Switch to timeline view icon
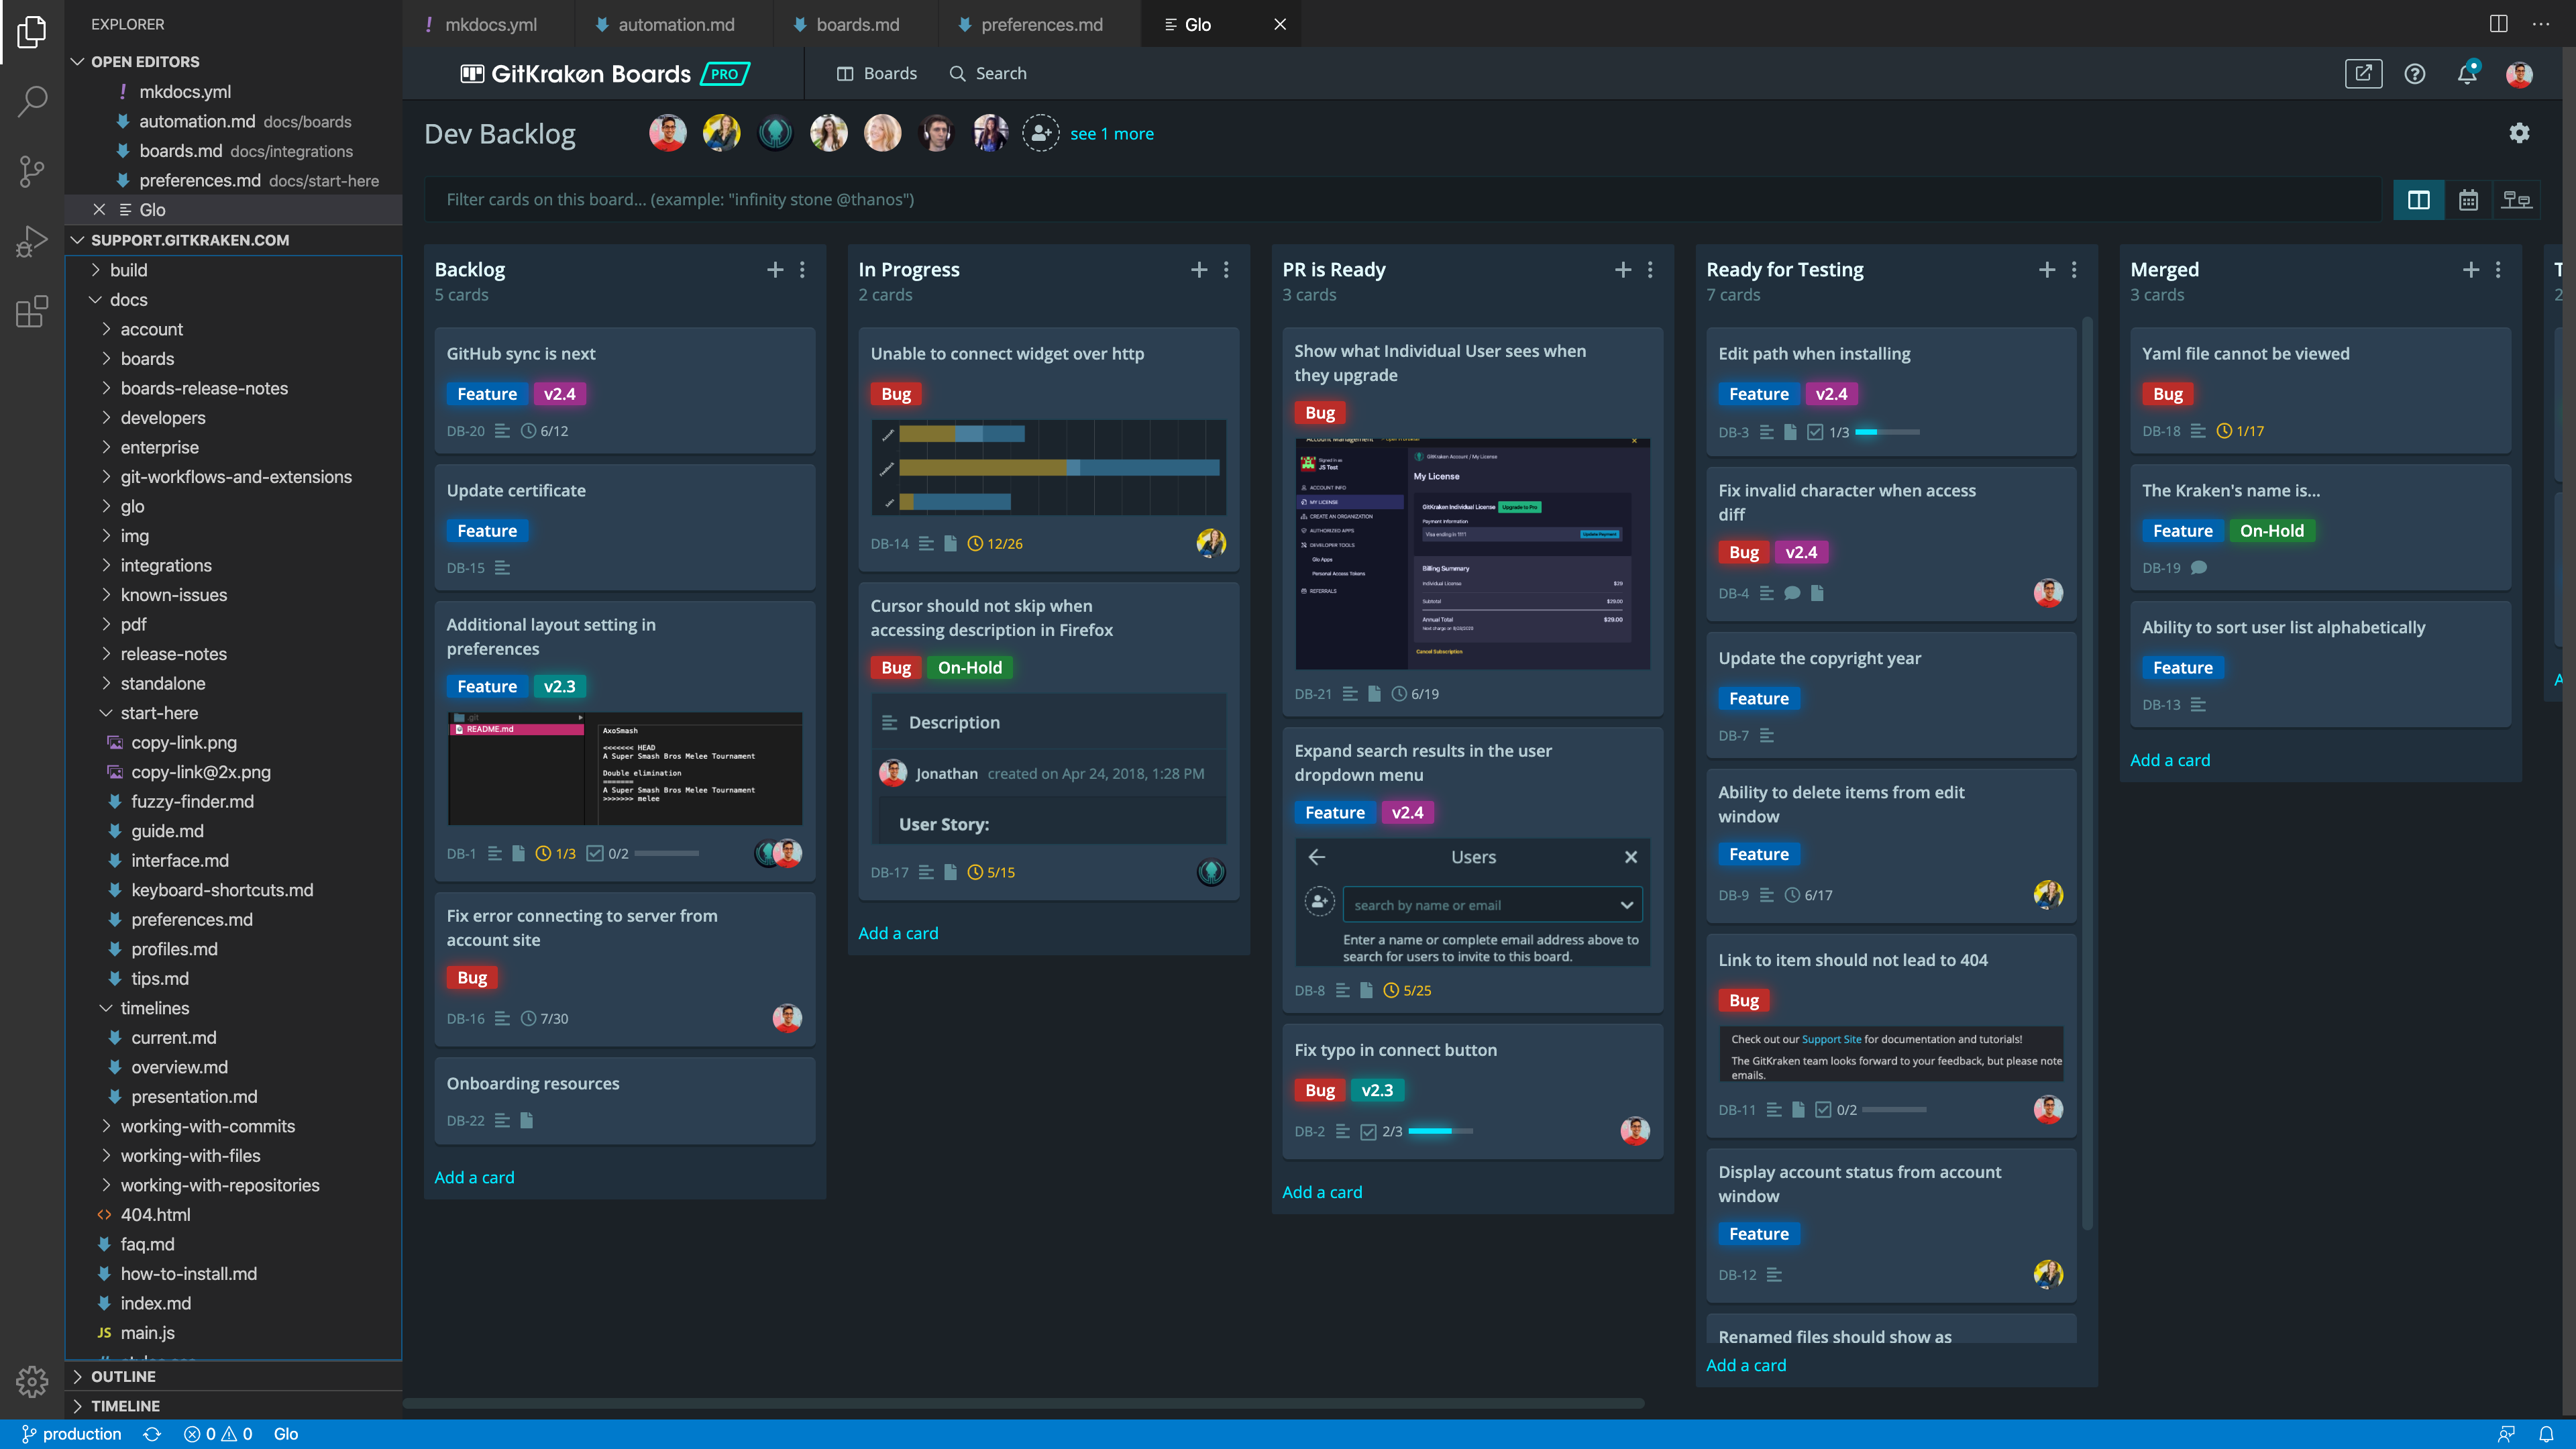 coord(2516,200)
